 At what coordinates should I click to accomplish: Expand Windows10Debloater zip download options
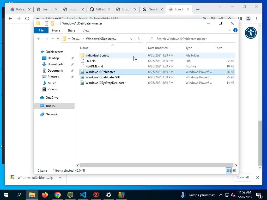click(x=60, y=178)
